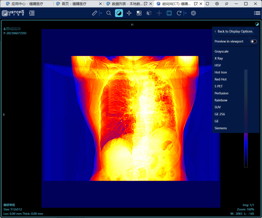
Task: Toggle the crosshairs tool
Action: coord(159,13)
